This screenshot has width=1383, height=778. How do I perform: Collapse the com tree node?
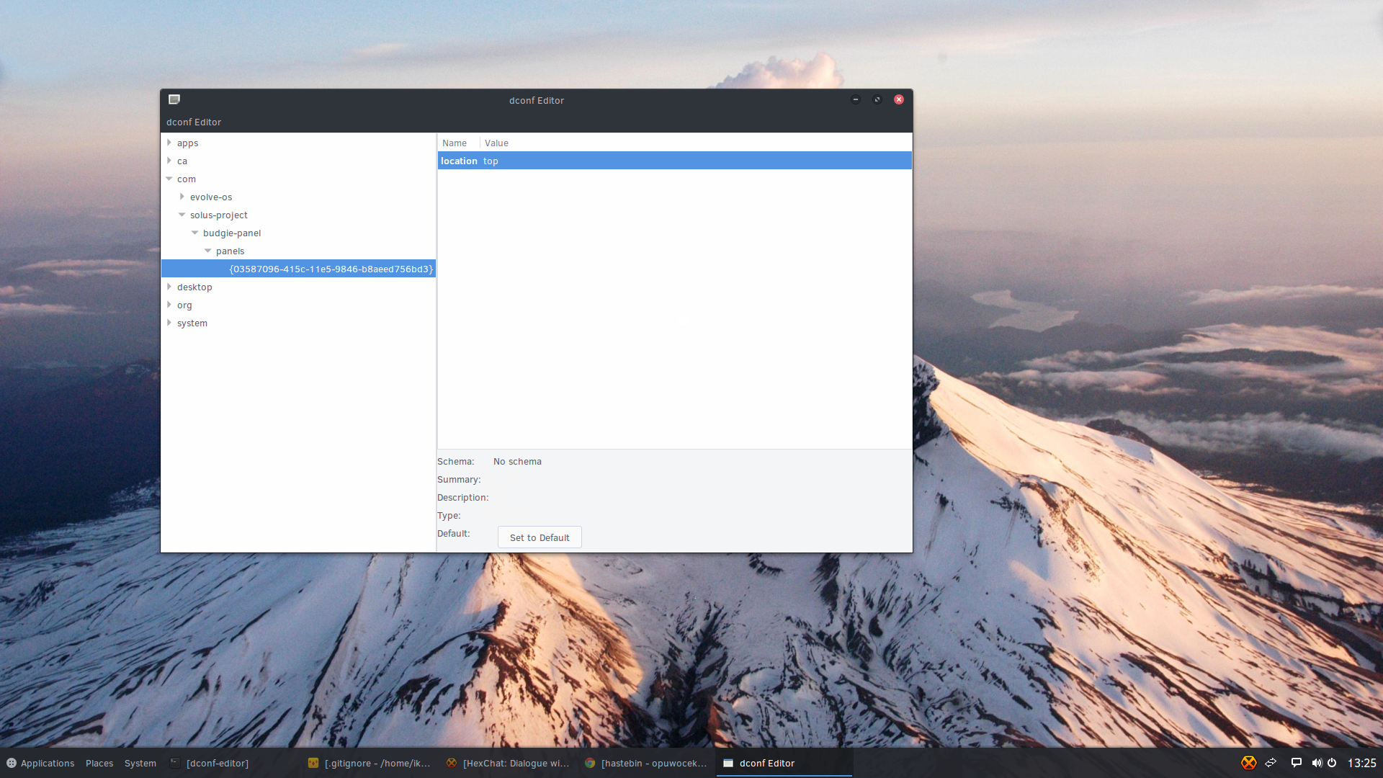point(169,179)
